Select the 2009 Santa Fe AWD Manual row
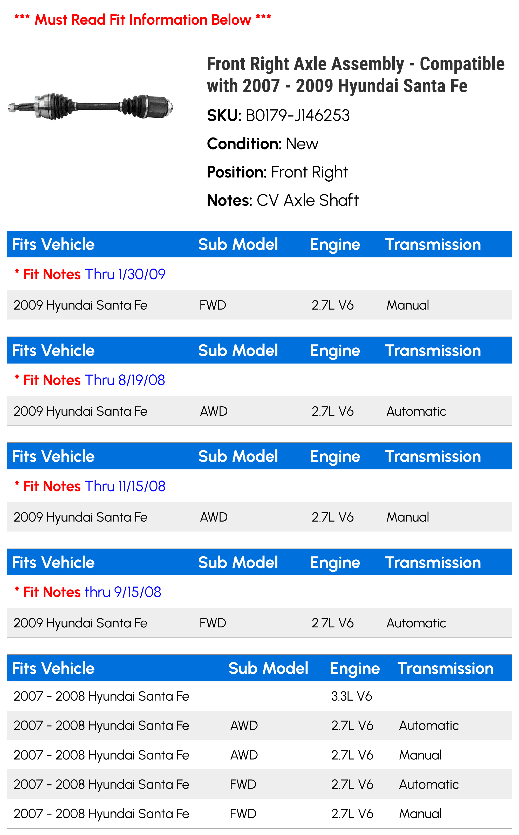Viewport: 519px width, 835px height. tap(259, 517)
